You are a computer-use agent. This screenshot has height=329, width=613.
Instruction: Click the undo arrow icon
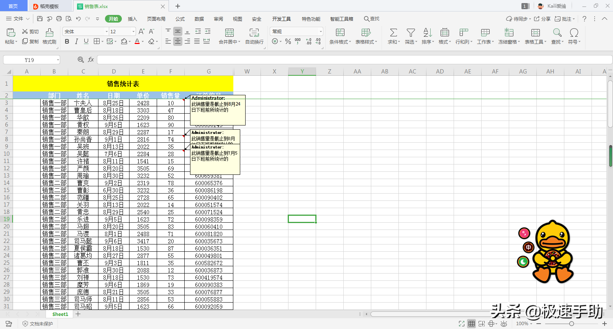78,19
